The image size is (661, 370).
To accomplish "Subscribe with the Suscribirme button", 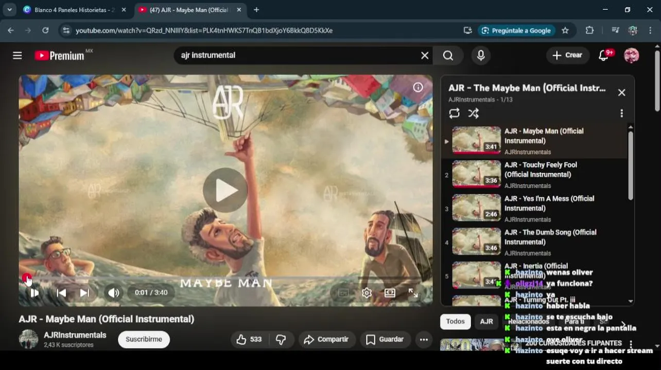I will (144, 340).
